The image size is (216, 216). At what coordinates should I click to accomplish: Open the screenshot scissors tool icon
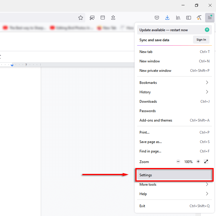(92, 18)
